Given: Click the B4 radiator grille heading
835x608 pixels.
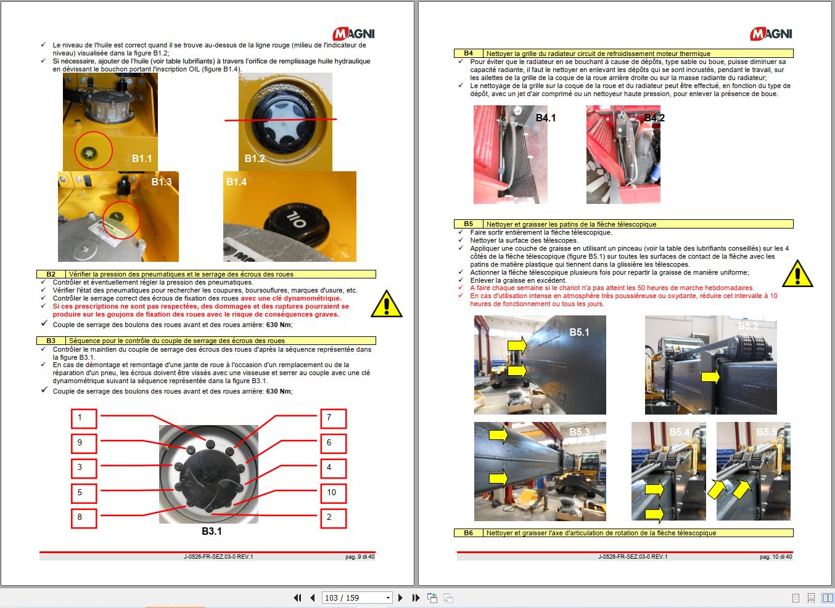Looking at the screenshot, I should pos(624,54).
